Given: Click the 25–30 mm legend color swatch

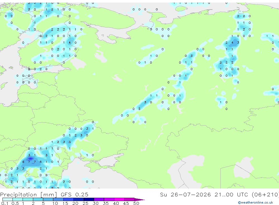Looking at the screenshot, I should [x=89, y=199].
